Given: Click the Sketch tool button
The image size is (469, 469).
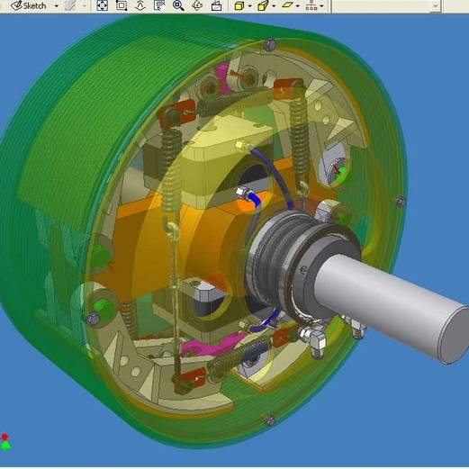Looking at the screenshot, I should [29, 5].
